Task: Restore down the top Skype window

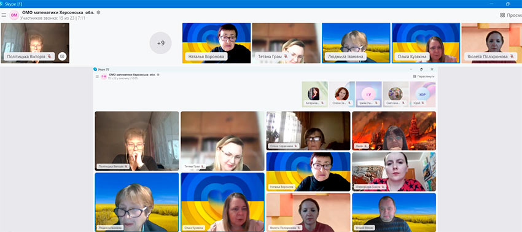Action: [508, 4]
